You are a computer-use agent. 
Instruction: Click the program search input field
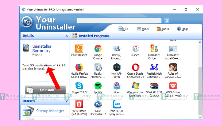[x=119, y=20]
